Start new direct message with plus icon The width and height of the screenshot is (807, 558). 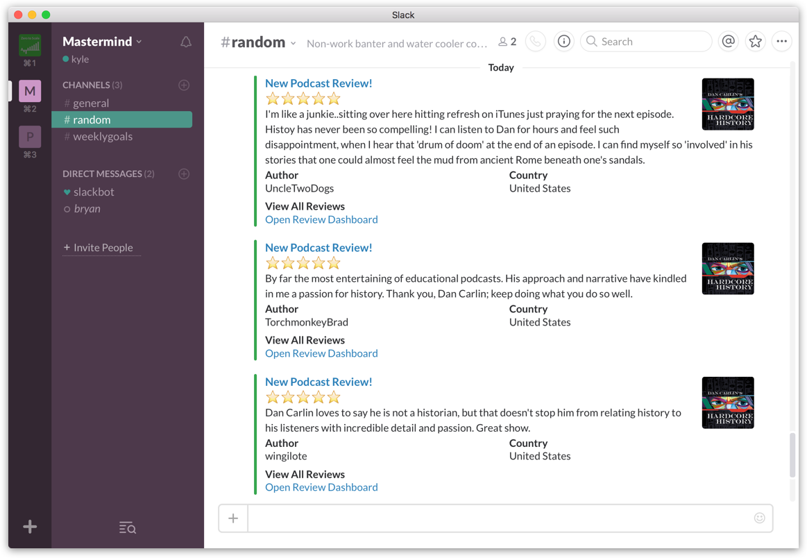click(184, 174)
